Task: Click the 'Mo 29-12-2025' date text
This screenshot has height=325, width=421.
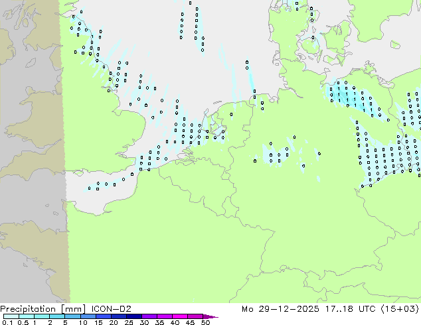Action: pos(280,309)
